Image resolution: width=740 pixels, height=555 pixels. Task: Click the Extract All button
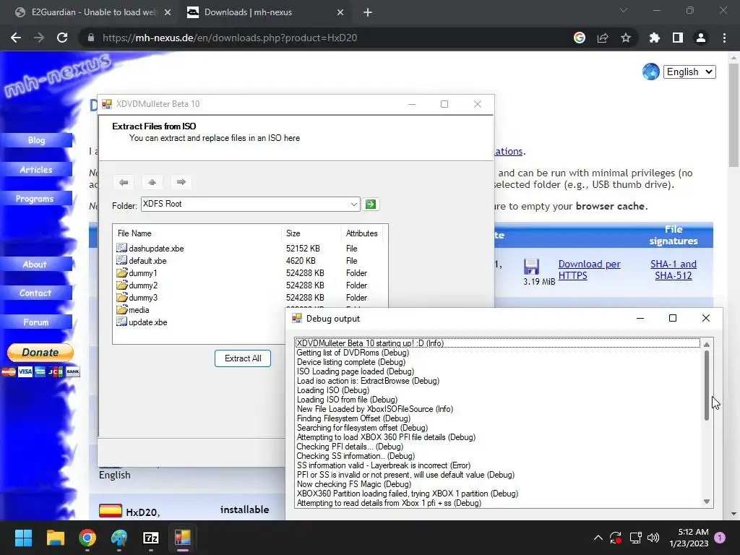tap(243, 358)
